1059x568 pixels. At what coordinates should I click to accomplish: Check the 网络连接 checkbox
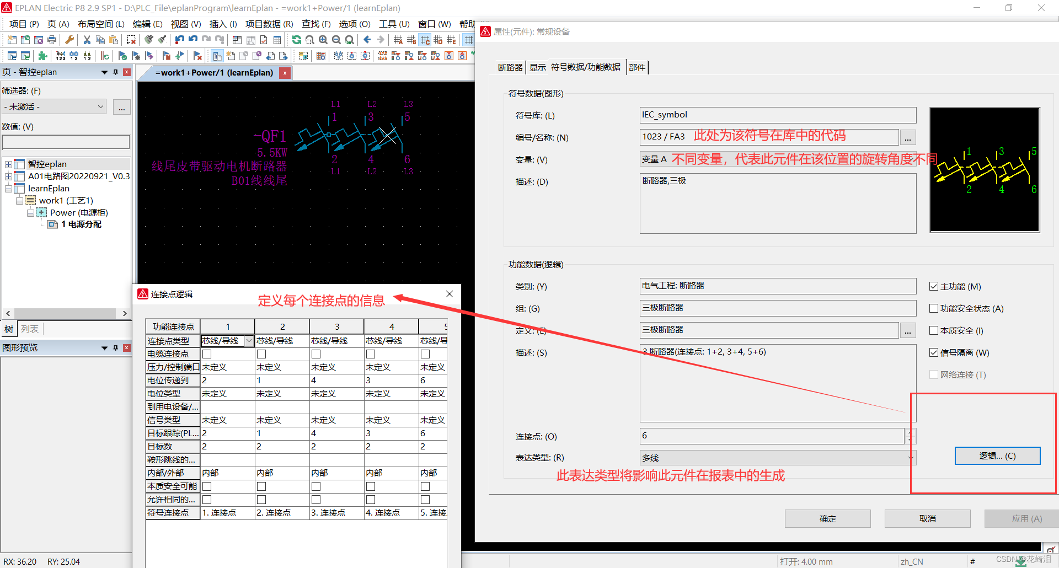(934, 374)
